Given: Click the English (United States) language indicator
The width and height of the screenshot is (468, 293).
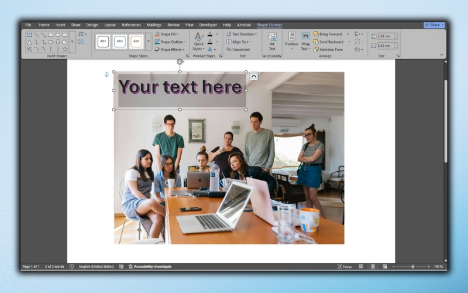Looking at the screenshot, I should point(96,267).
